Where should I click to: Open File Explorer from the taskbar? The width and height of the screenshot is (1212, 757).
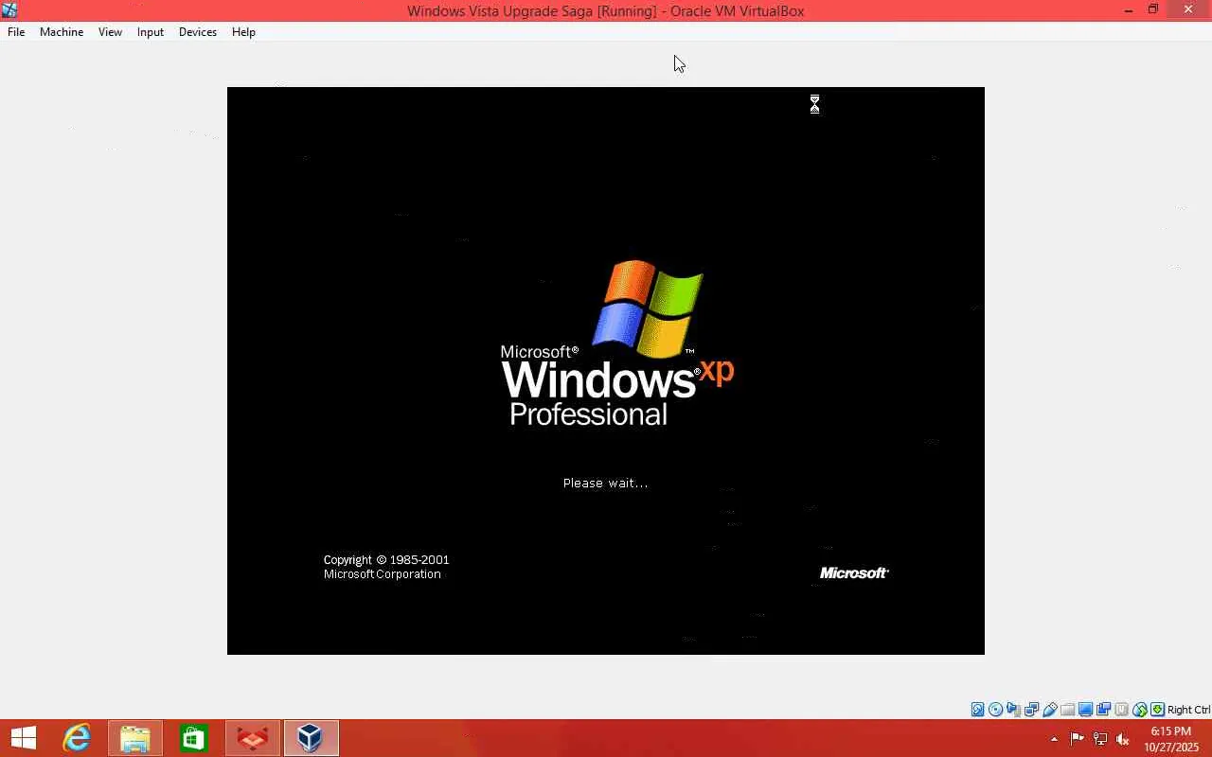click(x=135, y=738)
